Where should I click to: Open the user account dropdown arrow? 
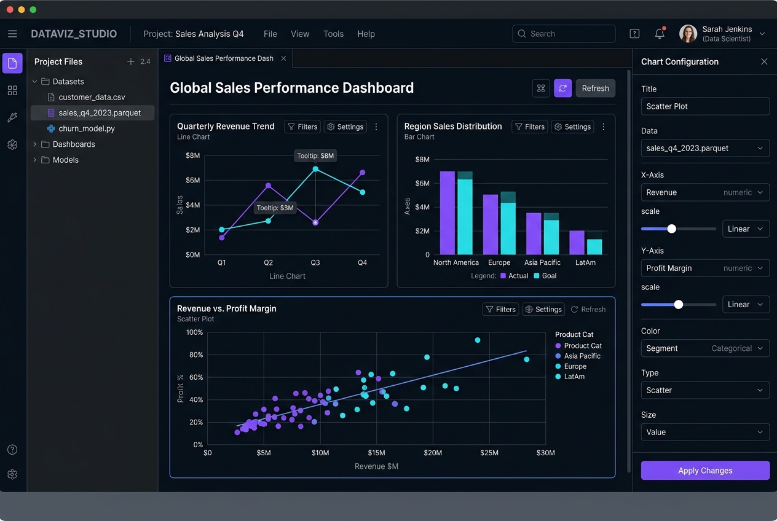pos(763,34)
